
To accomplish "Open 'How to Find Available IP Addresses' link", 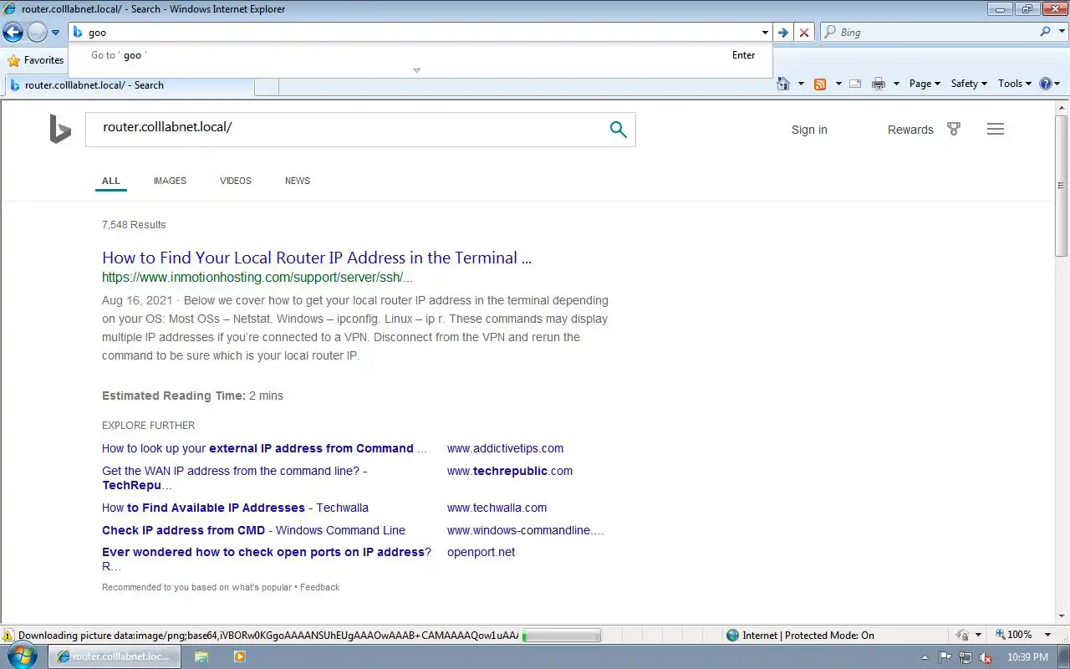I will [235, 508].
